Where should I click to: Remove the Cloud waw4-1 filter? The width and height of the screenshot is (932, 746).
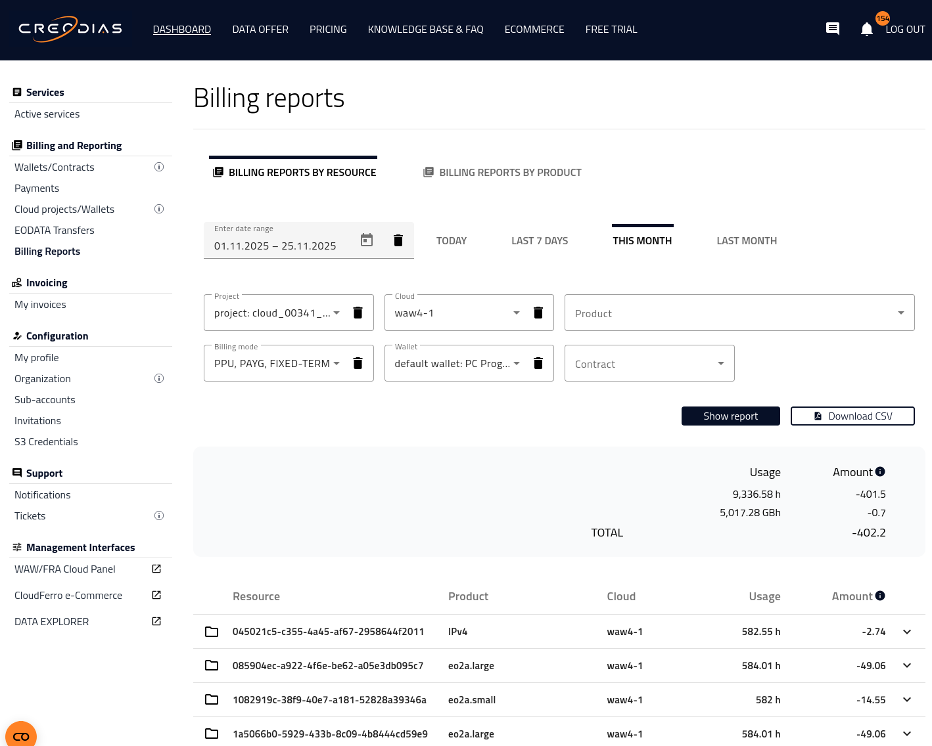click(x=538, y=313)
